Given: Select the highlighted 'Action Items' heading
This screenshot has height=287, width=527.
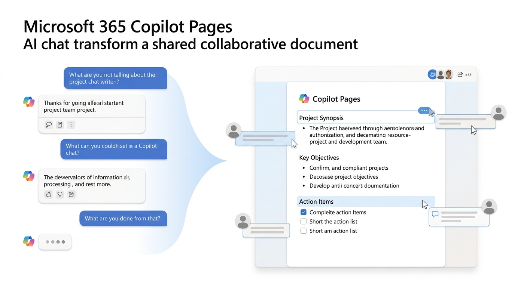Looking at the screenshot, I should pyautogui.click(x=366, y=201).
